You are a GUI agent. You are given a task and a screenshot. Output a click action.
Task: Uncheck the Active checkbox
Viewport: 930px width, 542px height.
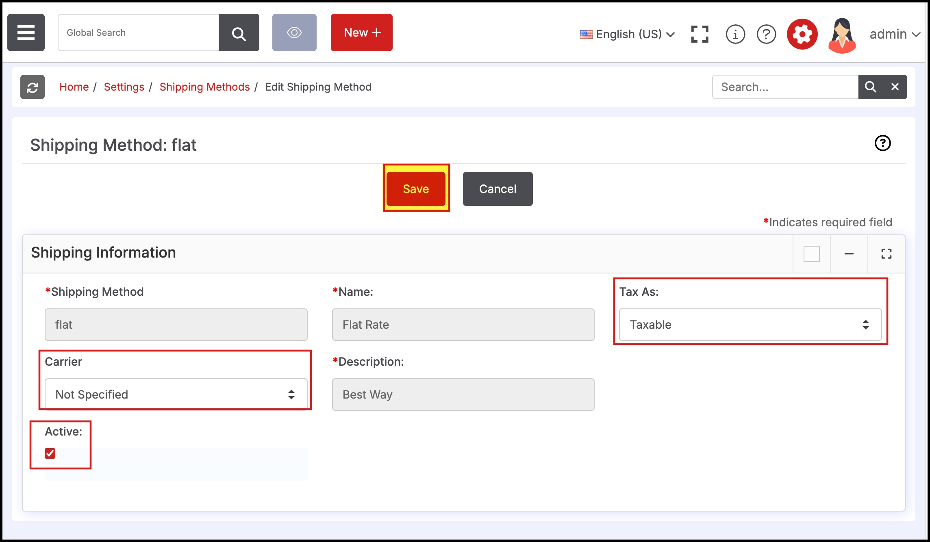50,453
